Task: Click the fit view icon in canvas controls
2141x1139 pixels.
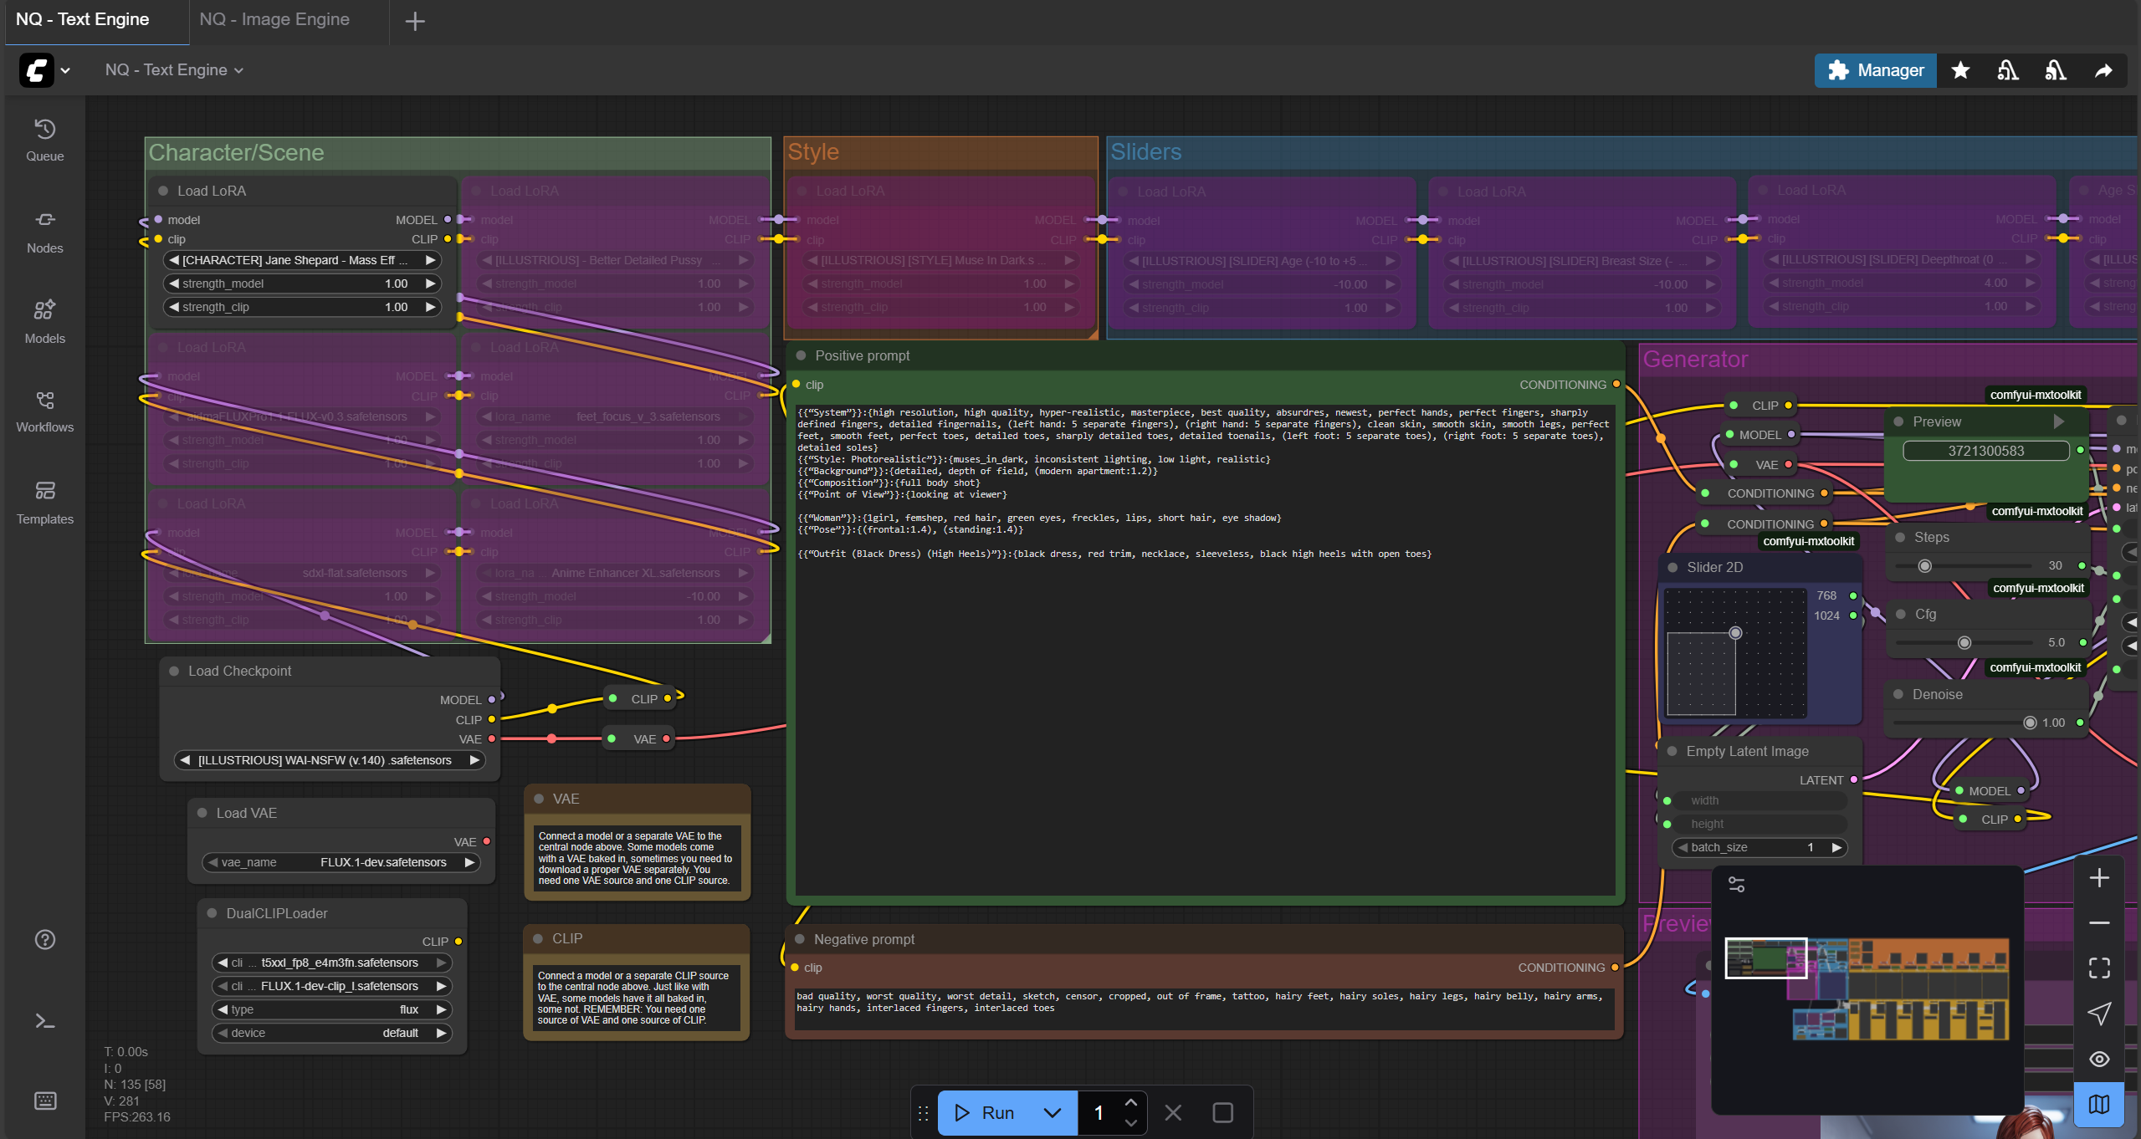Action: tap(2099, 968)
